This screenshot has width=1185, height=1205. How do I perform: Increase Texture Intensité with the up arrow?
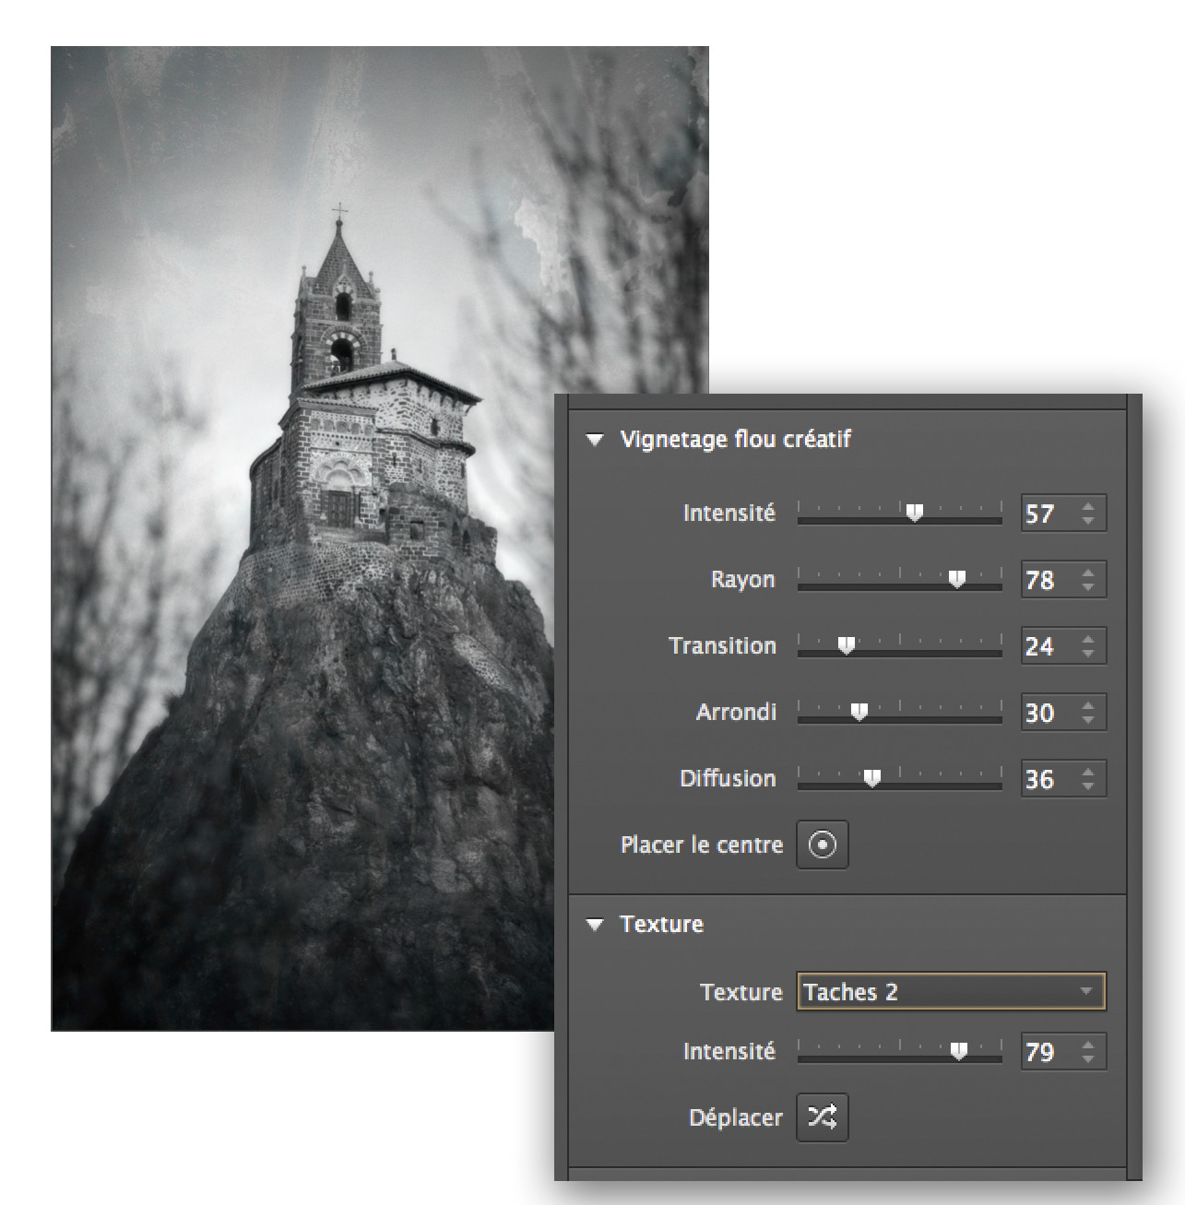tap(1089, 1044)
